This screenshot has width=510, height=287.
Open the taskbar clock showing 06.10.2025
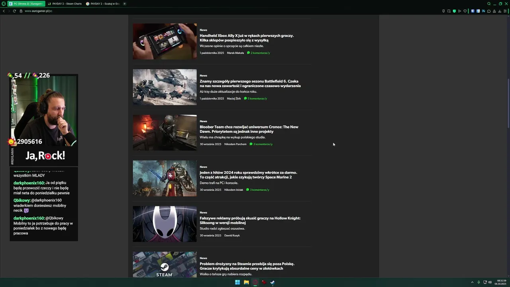[x=501, y=282]
